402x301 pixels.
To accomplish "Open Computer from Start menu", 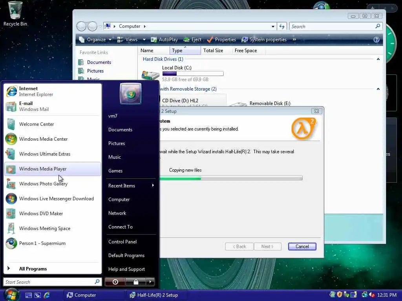I will pos(131,199).
